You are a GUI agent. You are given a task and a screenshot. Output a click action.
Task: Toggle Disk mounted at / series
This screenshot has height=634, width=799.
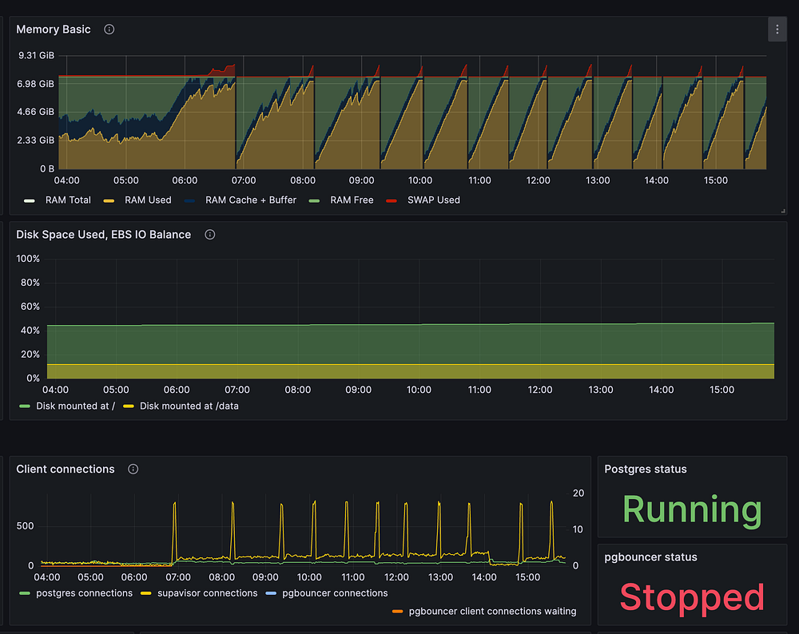point(75,406)
